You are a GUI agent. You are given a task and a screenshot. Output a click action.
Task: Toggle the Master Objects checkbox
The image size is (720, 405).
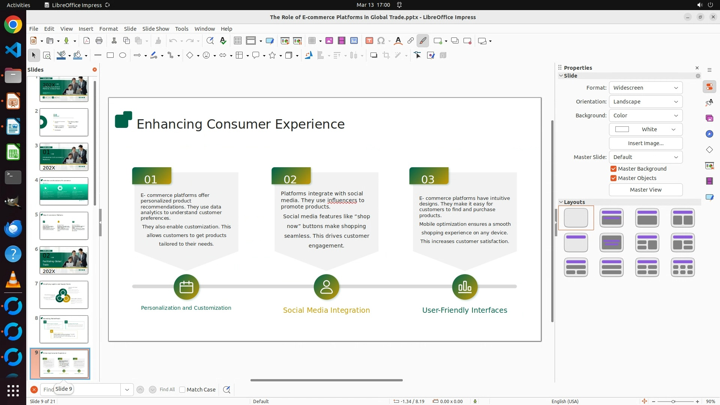[x=613, y=178]
